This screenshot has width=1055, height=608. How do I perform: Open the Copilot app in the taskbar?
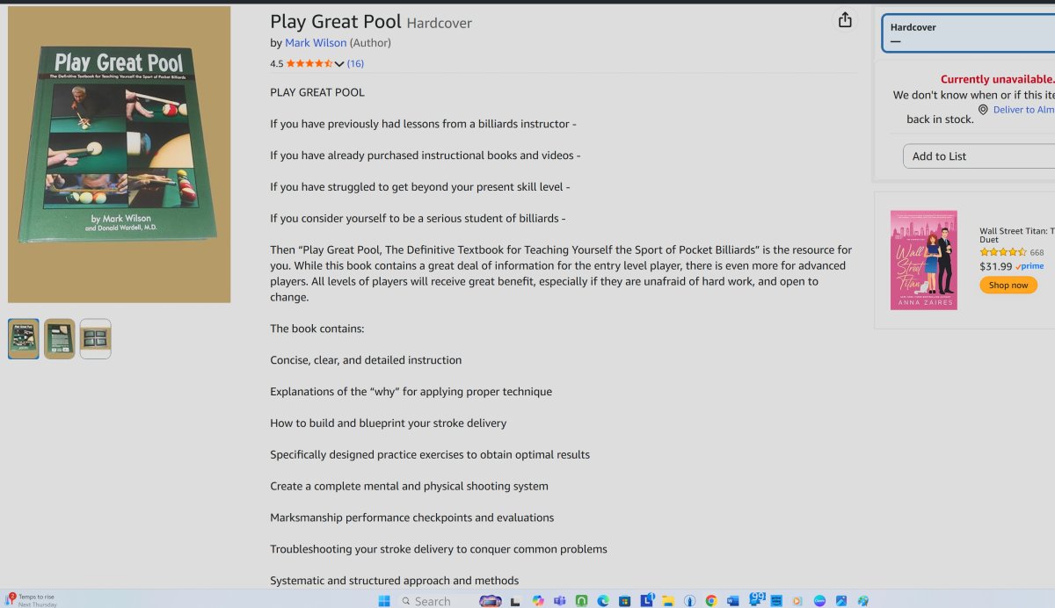tap(538, 601)
